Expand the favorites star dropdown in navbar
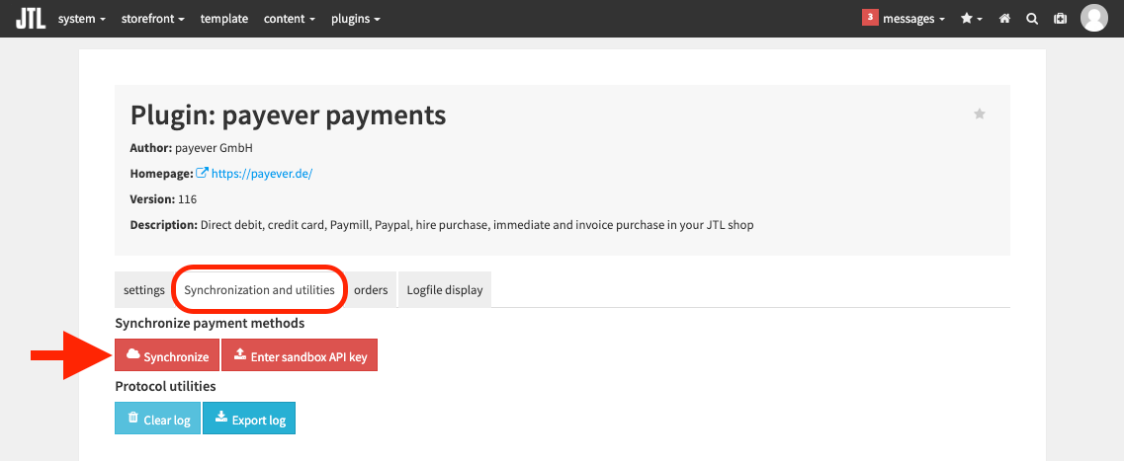The width and height of the screenshot is (1124, 461). 972,19
